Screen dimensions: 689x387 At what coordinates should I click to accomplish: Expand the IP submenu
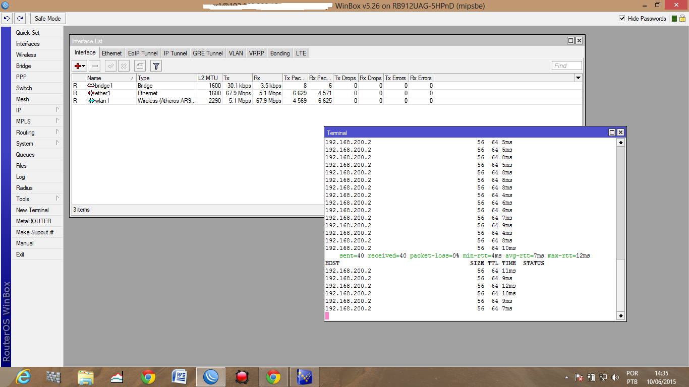38,110
